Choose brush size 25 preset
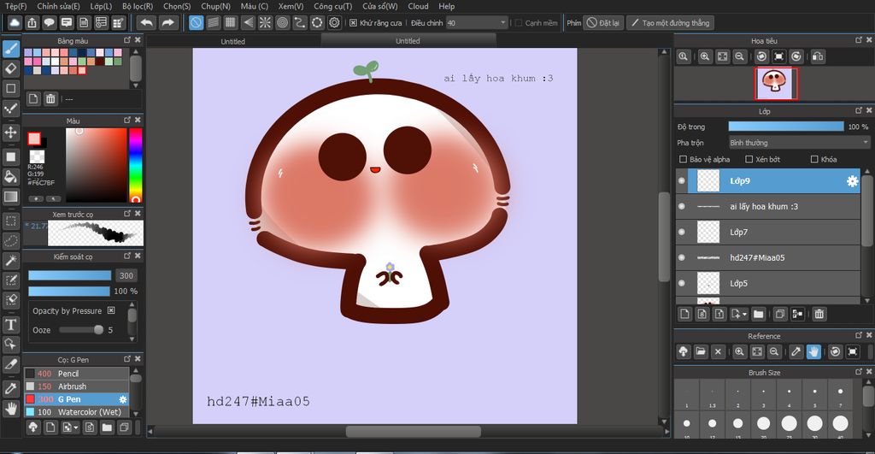875x454 pixels. pos(789,423)
